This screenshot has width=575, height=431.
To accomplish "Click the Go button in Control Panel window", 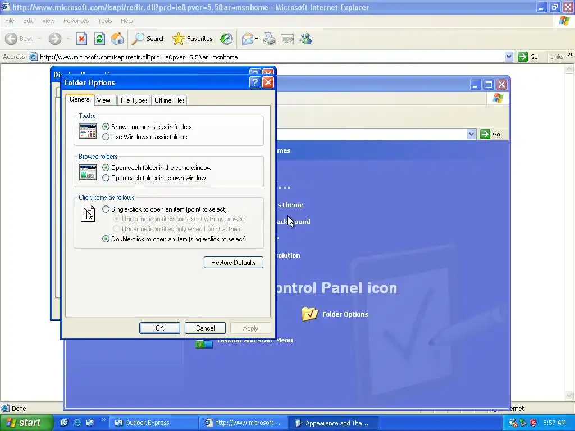I will (490, 134).
